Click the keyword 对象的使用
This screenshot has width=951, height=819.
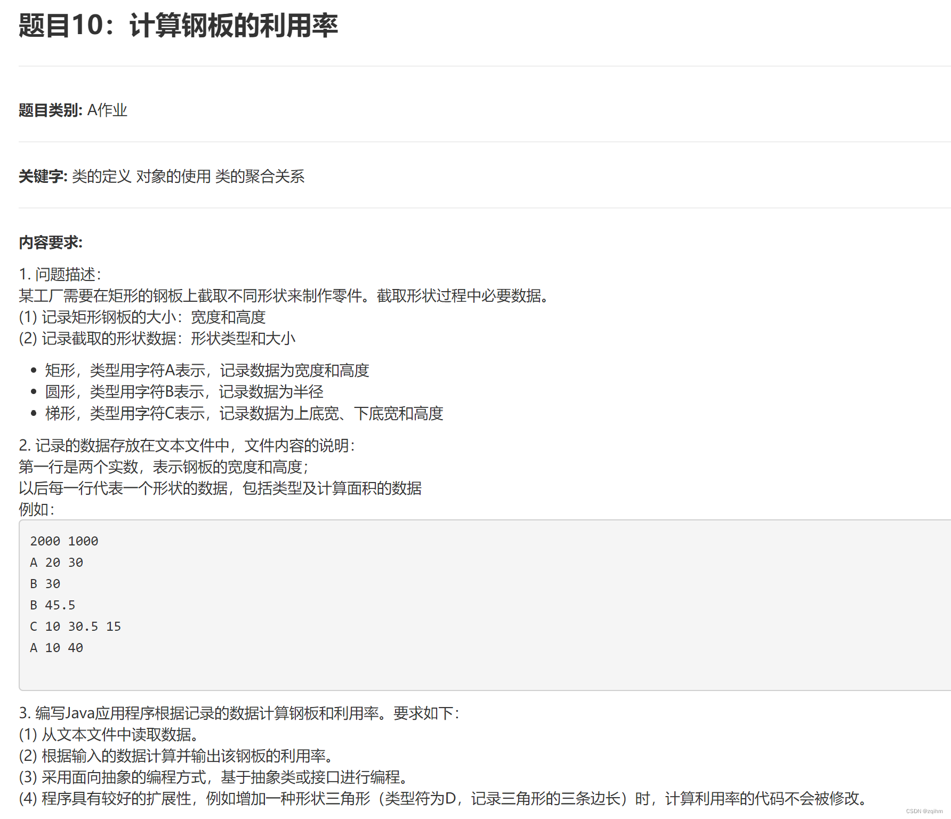point(174,176)
